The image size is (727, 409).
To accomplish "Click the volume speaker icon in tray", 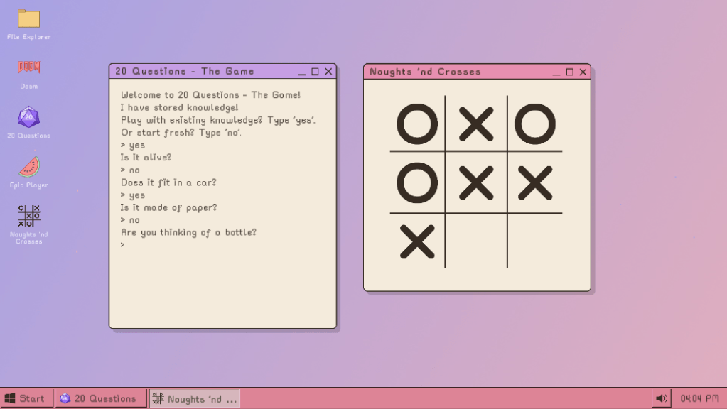I will pos(662,398).
